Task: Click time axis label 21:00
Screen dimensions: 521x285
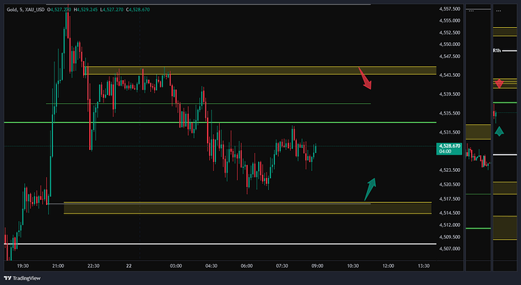Action: coord(58,265)
